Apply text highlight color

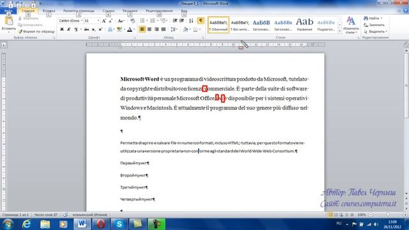click(x=120, y=29)
